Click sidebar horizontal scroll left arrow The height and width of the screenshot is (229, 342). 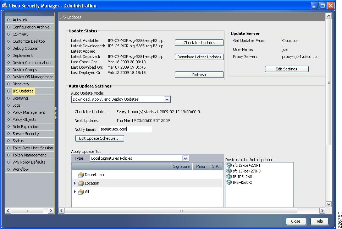tap(8, 211)
